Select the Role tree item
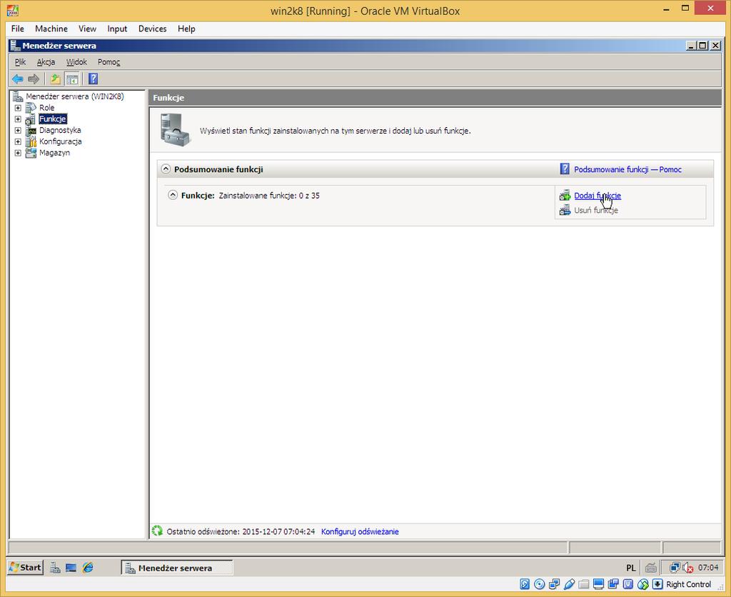 point(46,108)
